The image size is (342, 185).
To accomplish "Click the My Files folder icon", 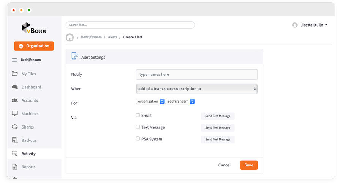I will pos(15,74).
